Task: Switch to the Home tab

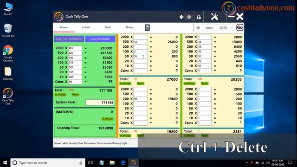Action: (64, 27)
